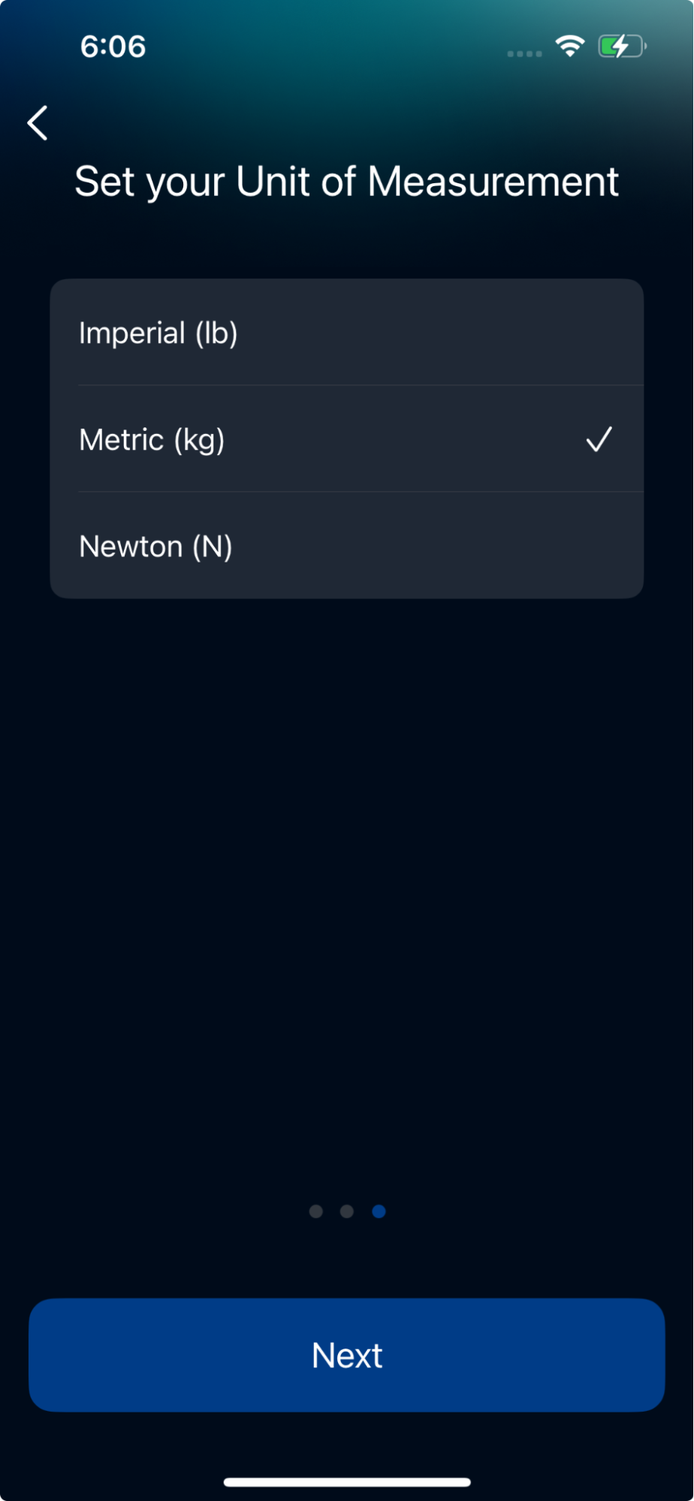
Task: Tap the checkmark beside Metric (kg)
Action: [599, 439]
